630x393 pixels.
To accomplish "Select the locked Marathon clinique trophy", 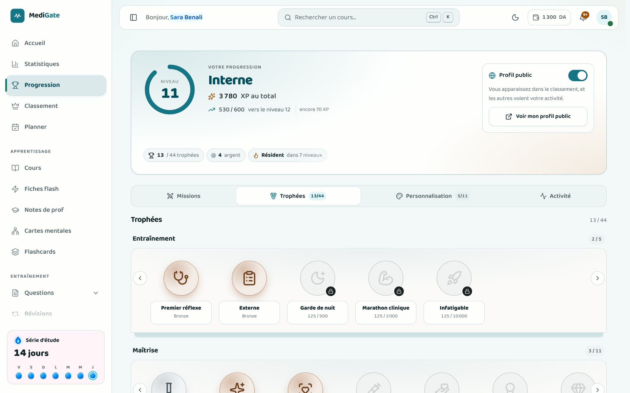I will coord(386,278).
